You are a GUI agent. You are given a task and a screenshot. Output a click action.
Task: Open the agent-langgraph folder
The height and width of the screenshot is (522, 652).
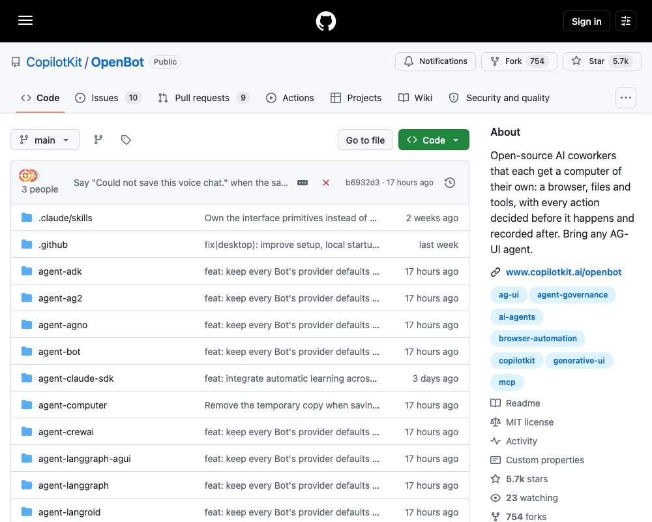point(74,485)
